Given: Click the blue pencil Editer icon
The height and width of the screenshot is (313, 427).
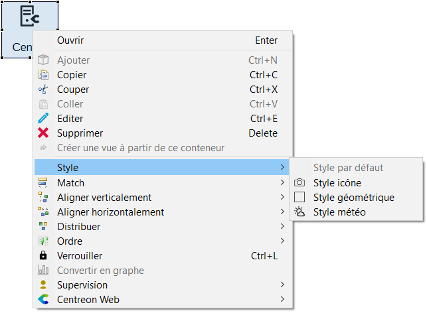Looking at the screenshot, I should pos(44,119).
